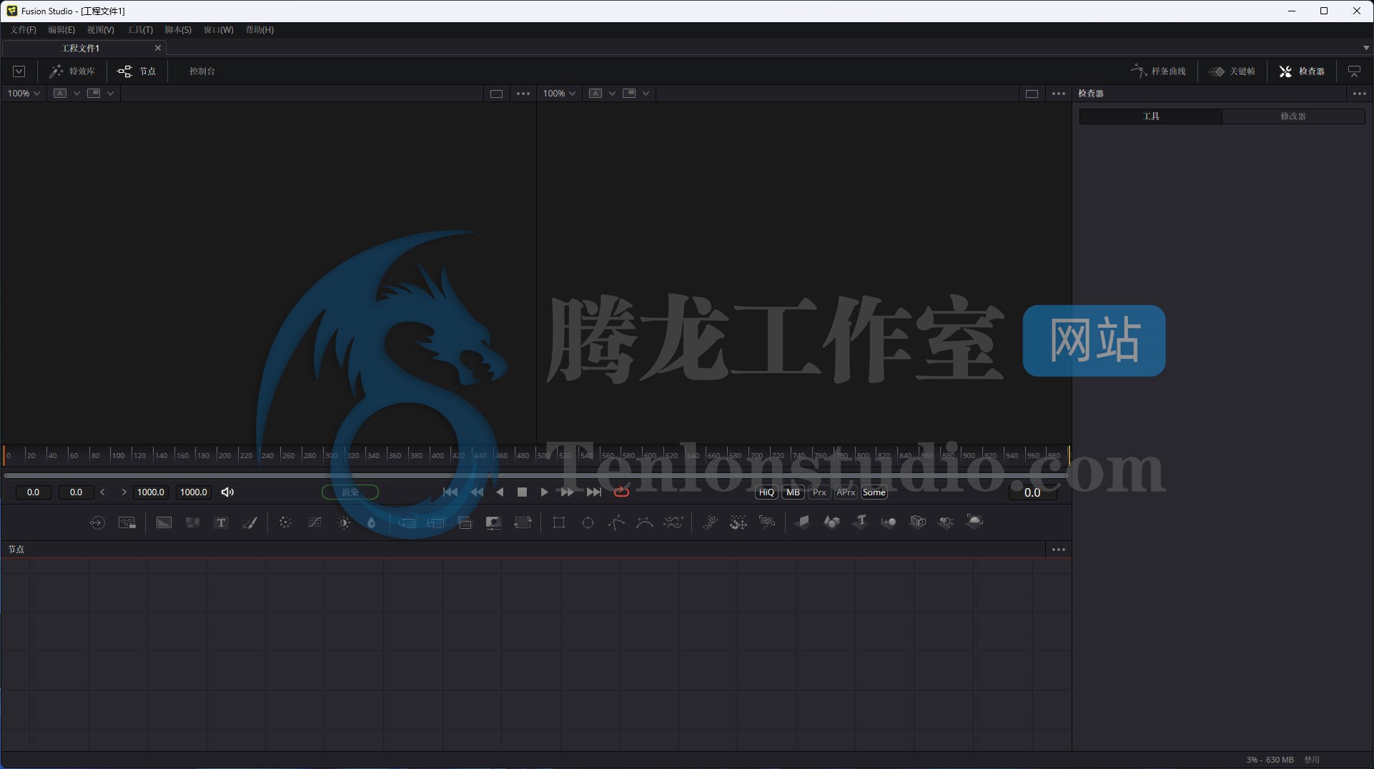Open left viewer 100% zoom dropdown

tap(24, 94)
